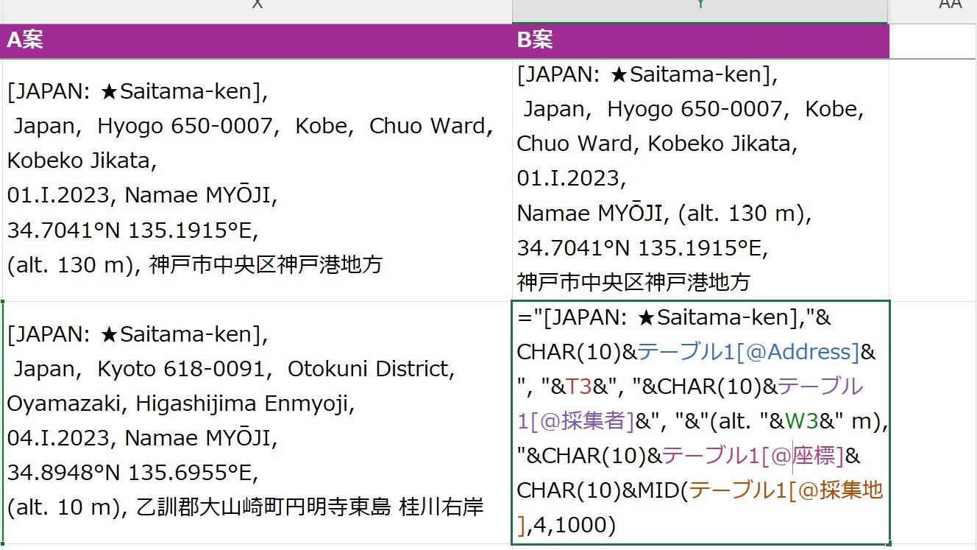Click the blue テーブル1[@Address] reference
977x550 pixels.
(x=748, y=352)
